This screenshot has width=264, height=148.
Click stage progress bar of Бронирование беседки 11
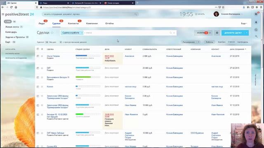tap(88, 77)
